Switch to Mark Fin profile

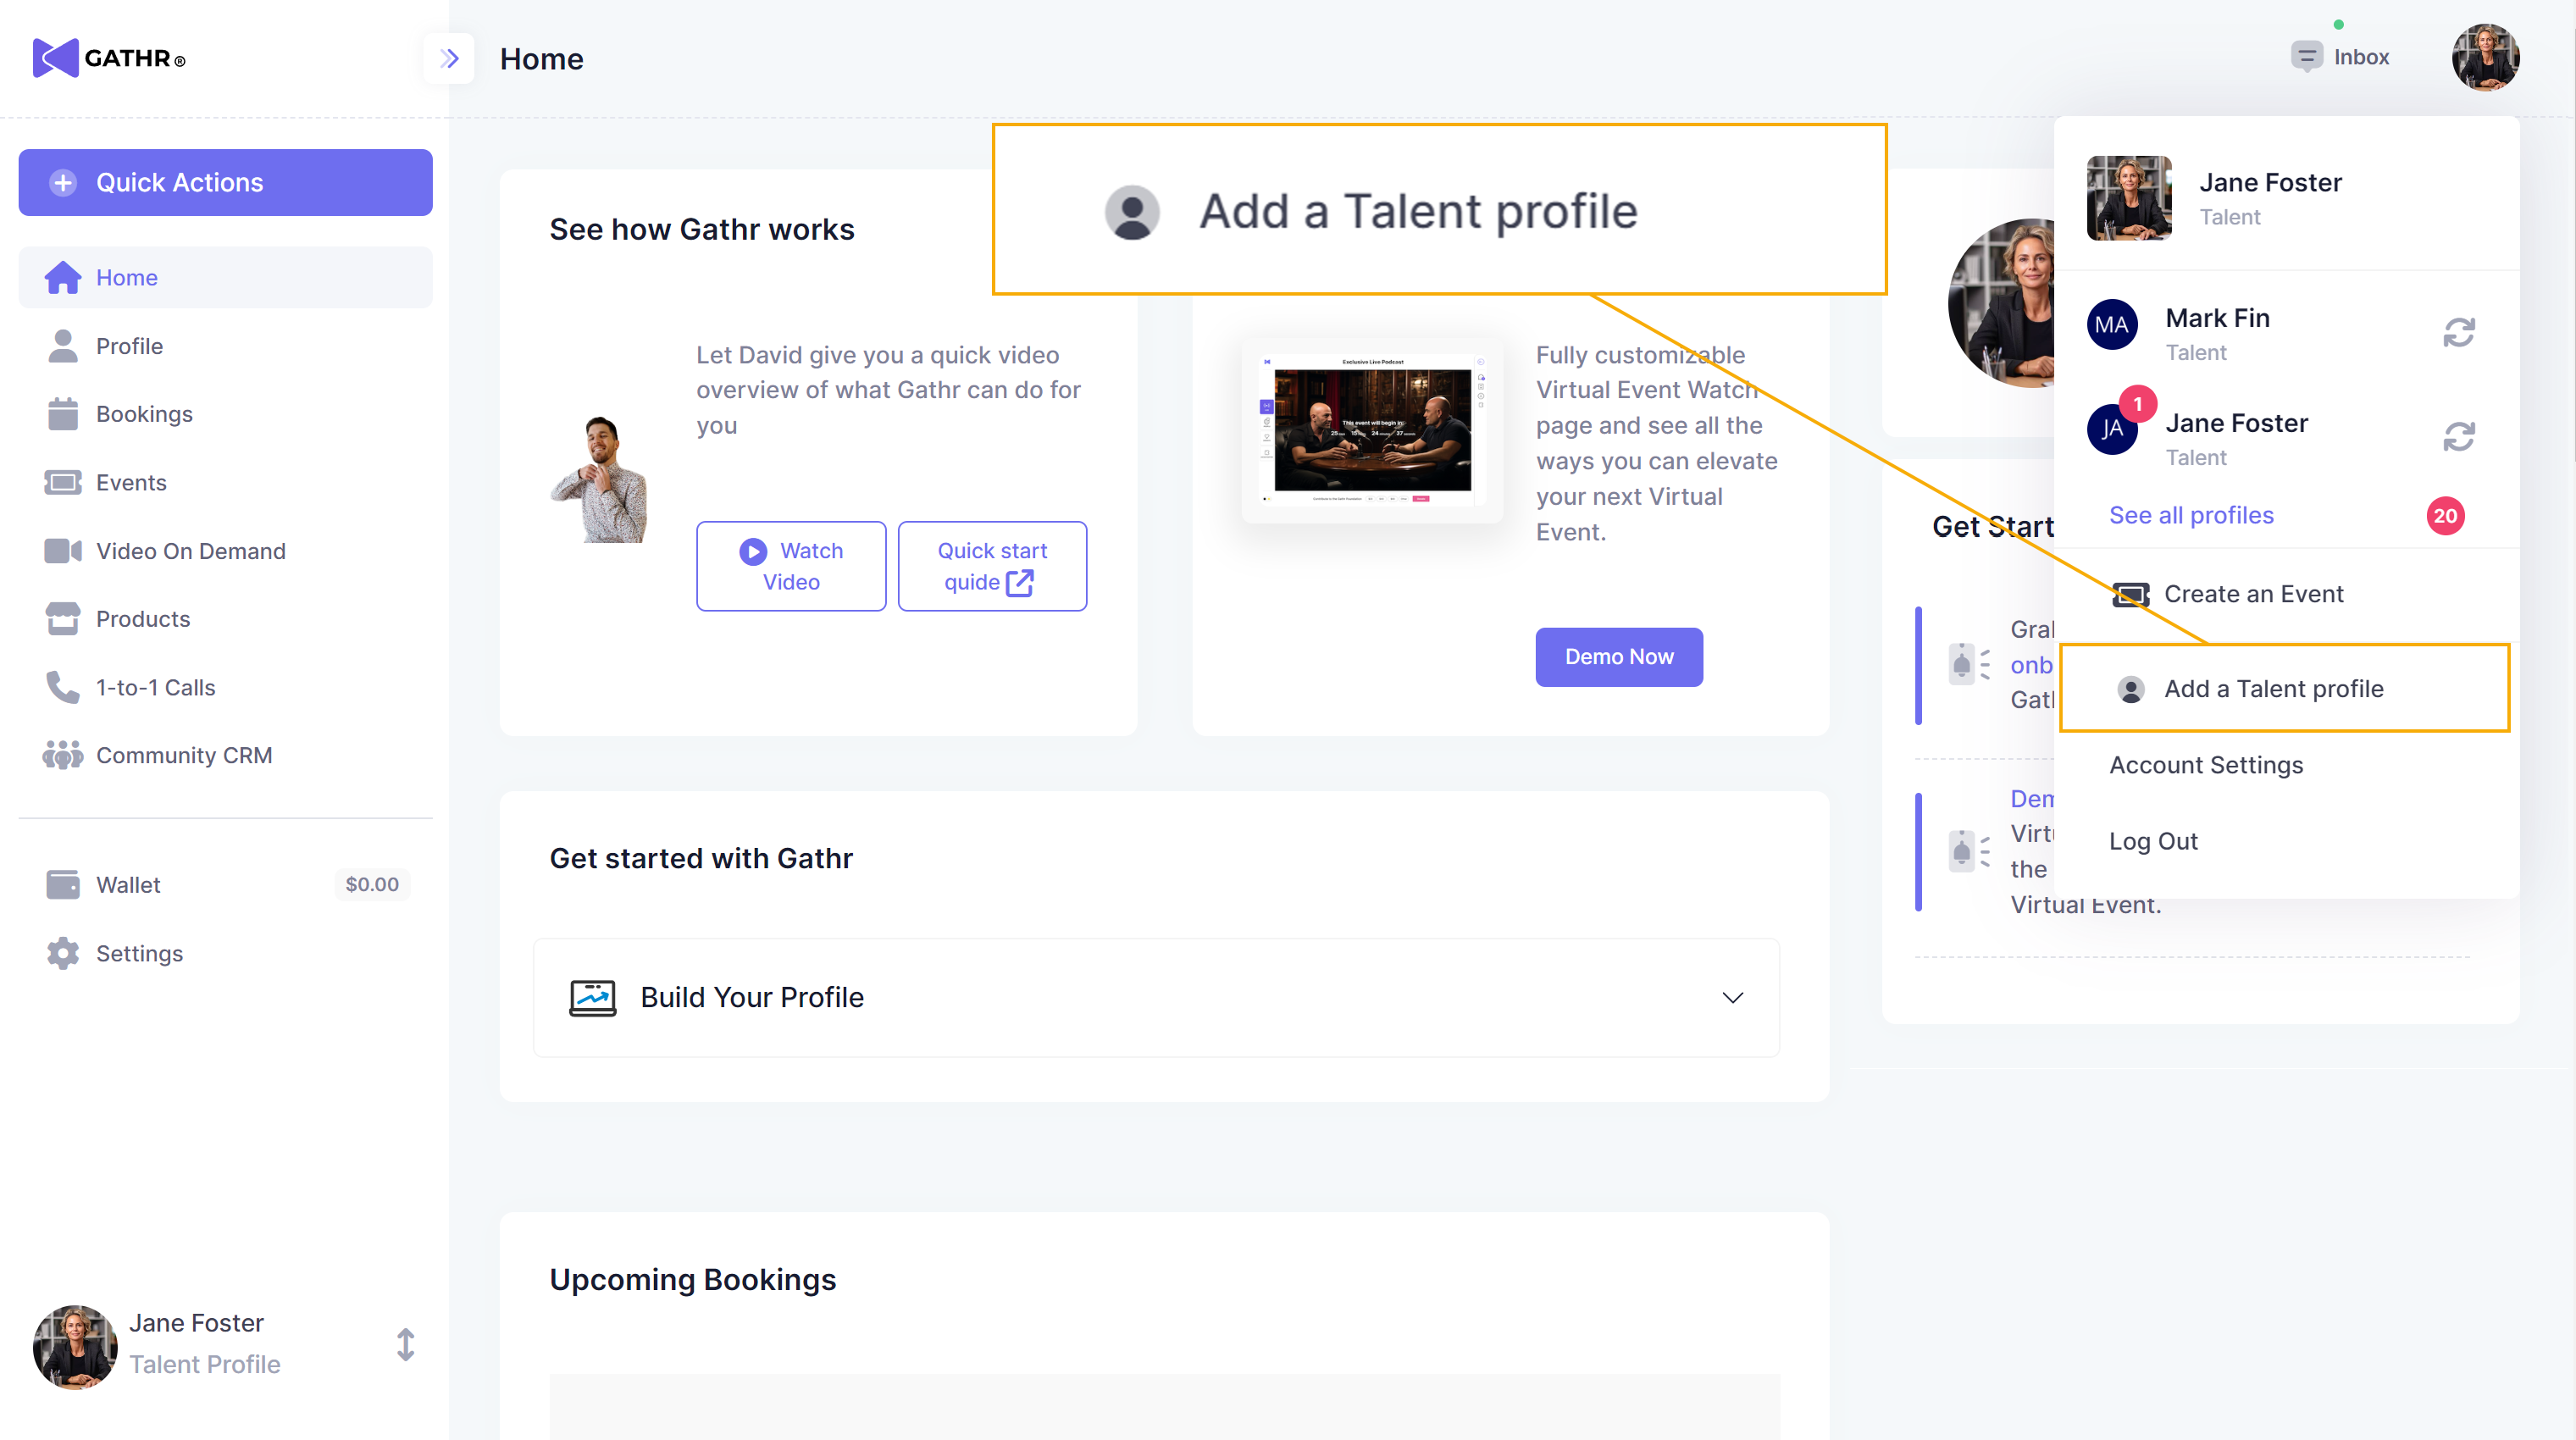2458,333
